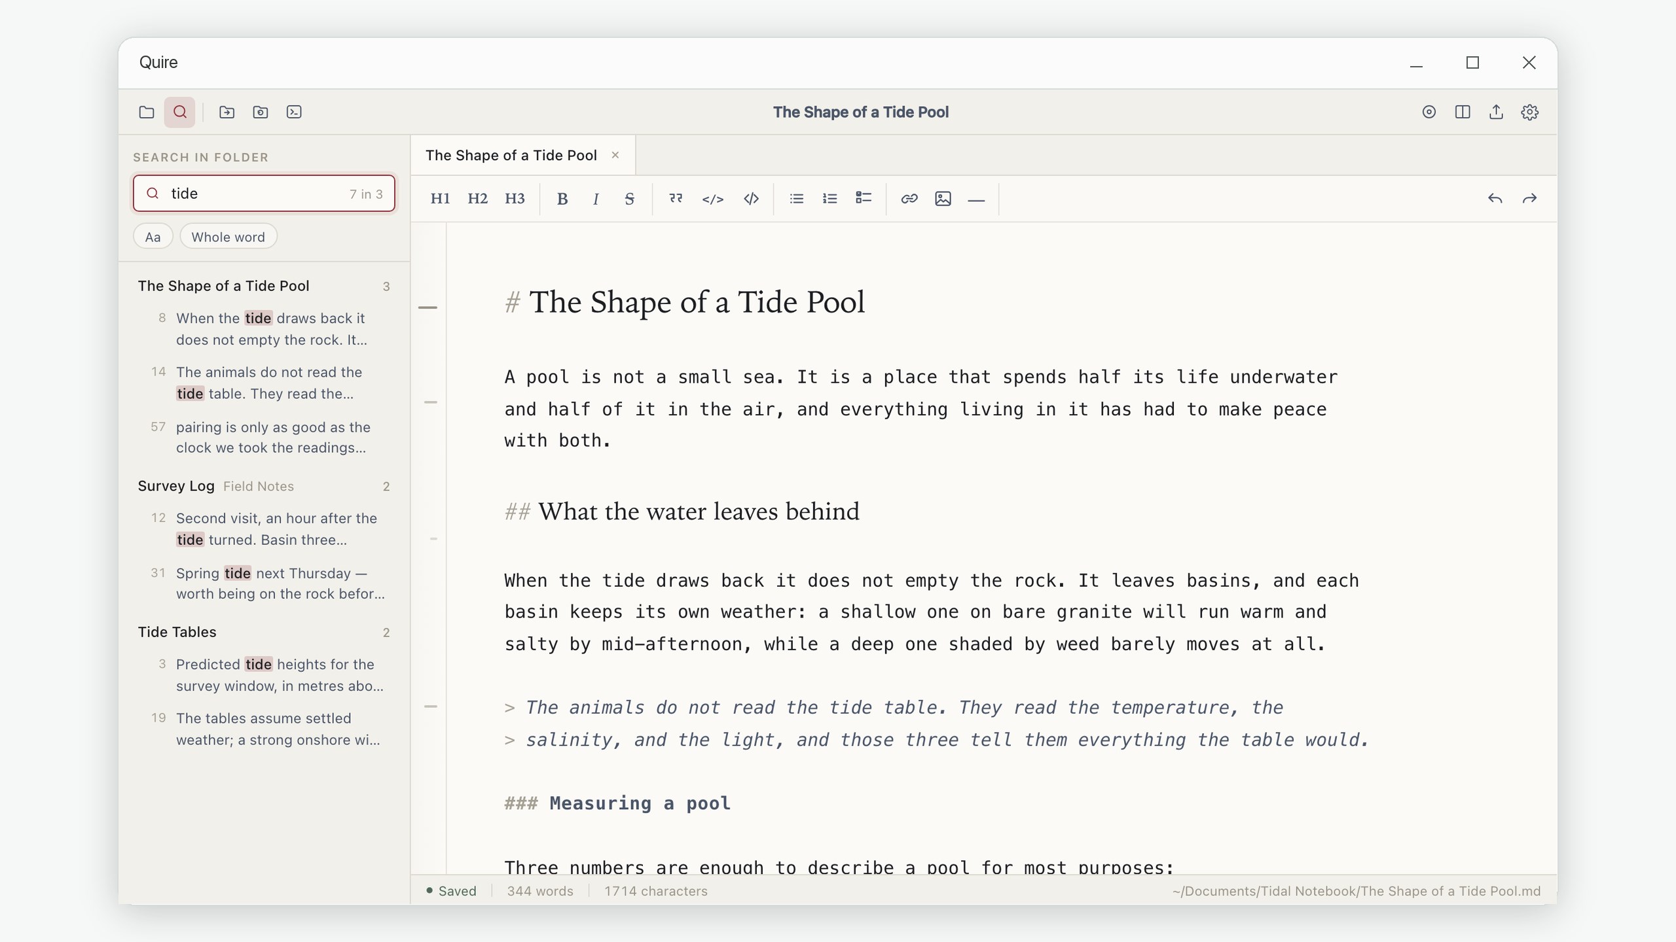Click the Quire app title
The image size is (1676, 942).
click(158, 62)
